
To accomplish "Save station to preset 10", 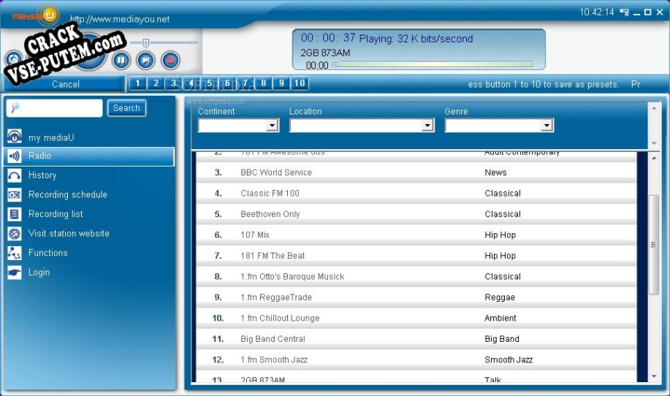I will [300, 83].
